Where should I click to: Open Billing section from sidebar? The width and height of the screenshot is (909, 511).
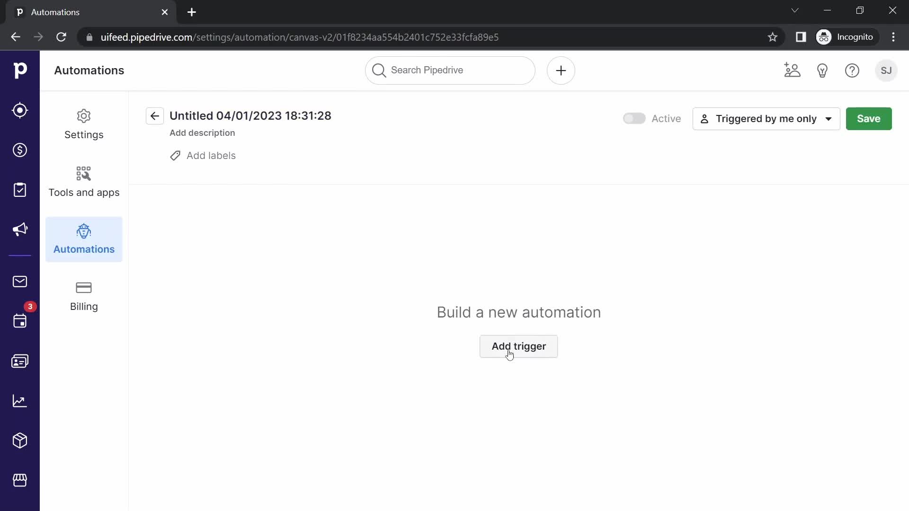(84, 296)
